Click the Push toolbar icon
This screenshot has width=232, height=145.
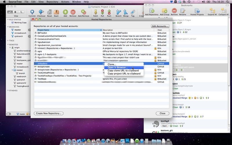tap(109, 12)
